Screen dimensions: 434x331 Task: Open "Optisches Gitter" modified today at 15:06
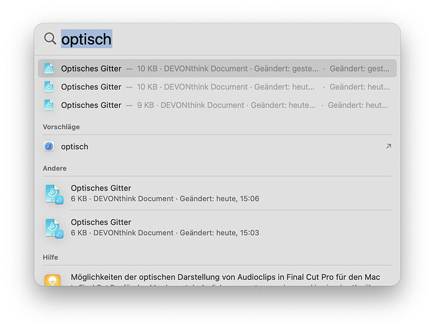(x=101, y=188)
